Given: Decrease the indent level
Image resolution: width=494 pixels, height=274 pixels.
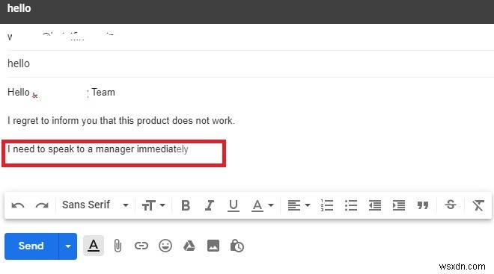Looking at the screenshot, I should 375,205.
